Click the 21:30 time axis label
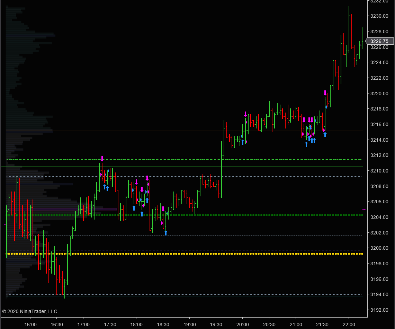The width and height of the screenshot is (395, 329). [322, 324]
